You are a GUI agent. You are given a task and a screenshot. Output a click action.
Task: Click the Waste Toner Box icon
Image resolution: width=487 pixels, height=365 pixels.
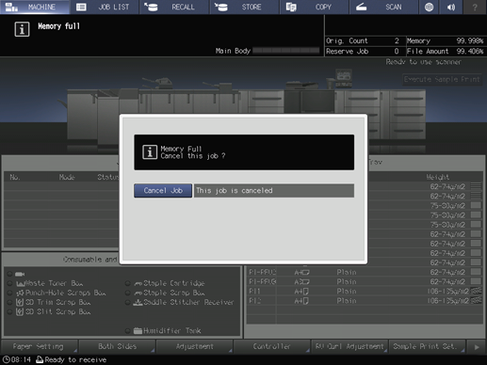[21, 284]
